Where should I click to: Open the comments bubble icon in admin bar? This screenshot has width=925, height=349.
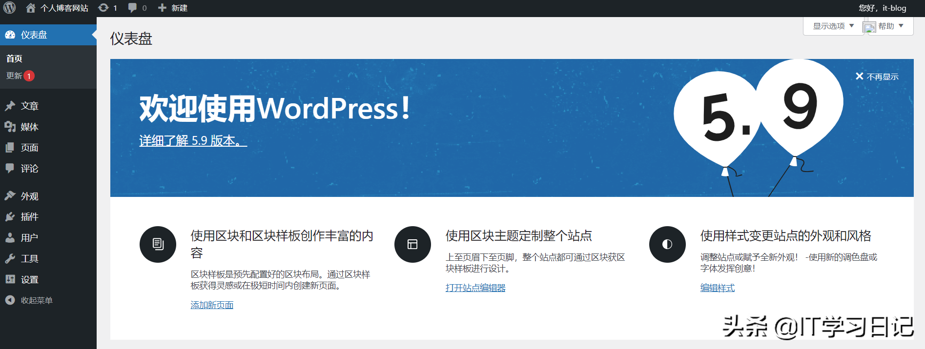click(x=132, y=8)
